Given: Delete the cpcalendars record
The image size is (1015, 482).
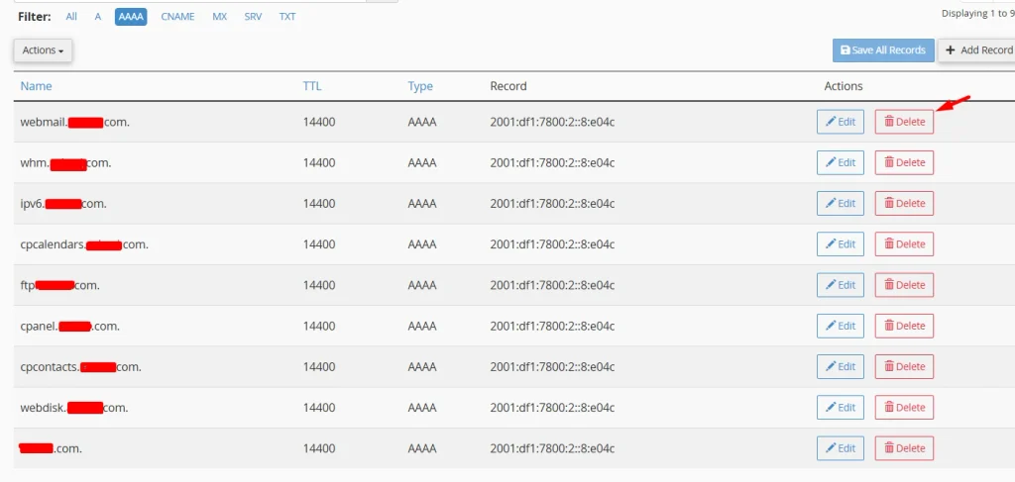Looking at the screenshot, I should [904, 244].
